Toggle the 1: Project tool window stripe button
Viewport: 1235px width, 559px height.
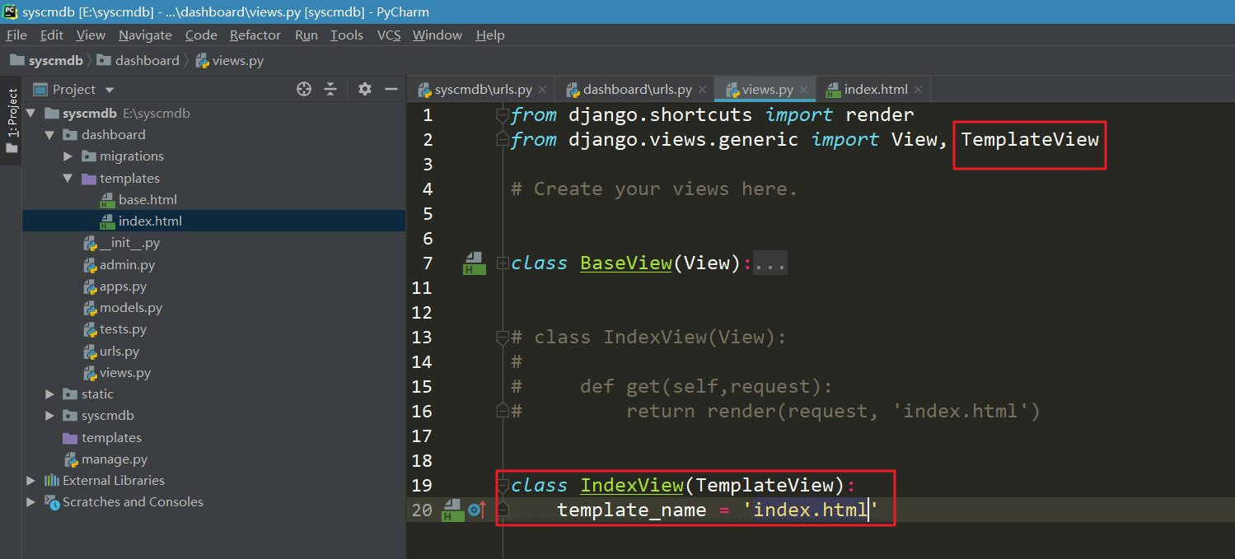[x=12, y=121]
